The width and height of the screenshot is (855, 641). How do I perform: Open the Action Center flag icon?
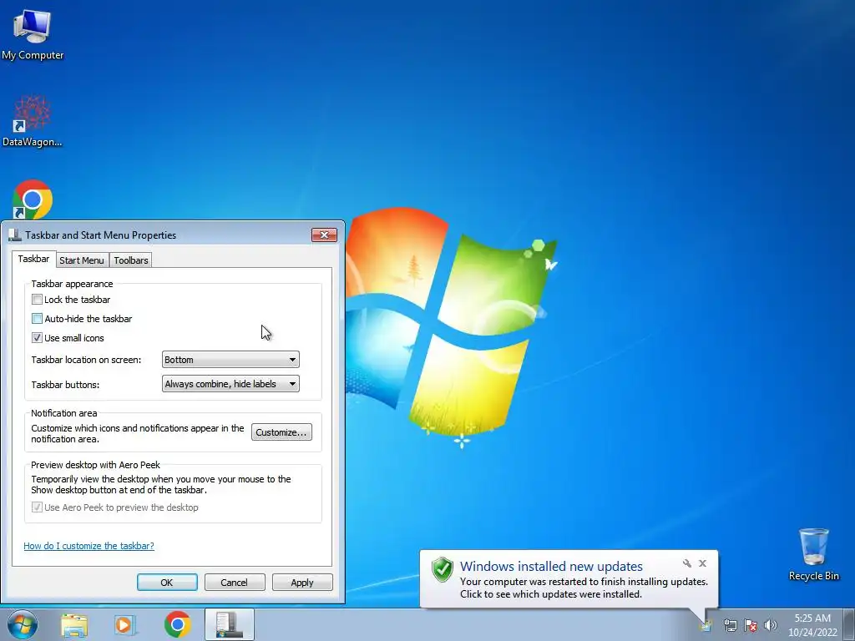pyautogui.click(x=751, y=625)
